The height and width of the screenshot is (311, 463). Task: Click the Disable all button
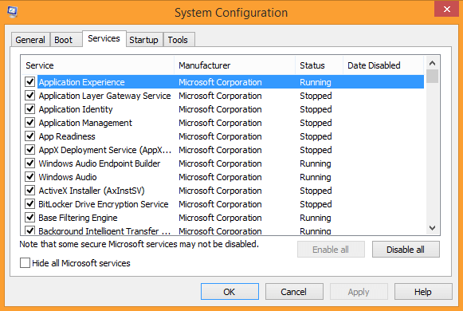[x=406, y=250]
